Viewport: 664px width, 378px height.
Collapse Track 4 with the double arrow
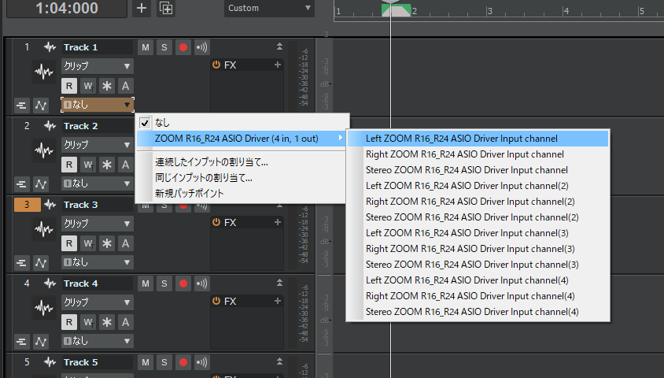click(279, 283)
